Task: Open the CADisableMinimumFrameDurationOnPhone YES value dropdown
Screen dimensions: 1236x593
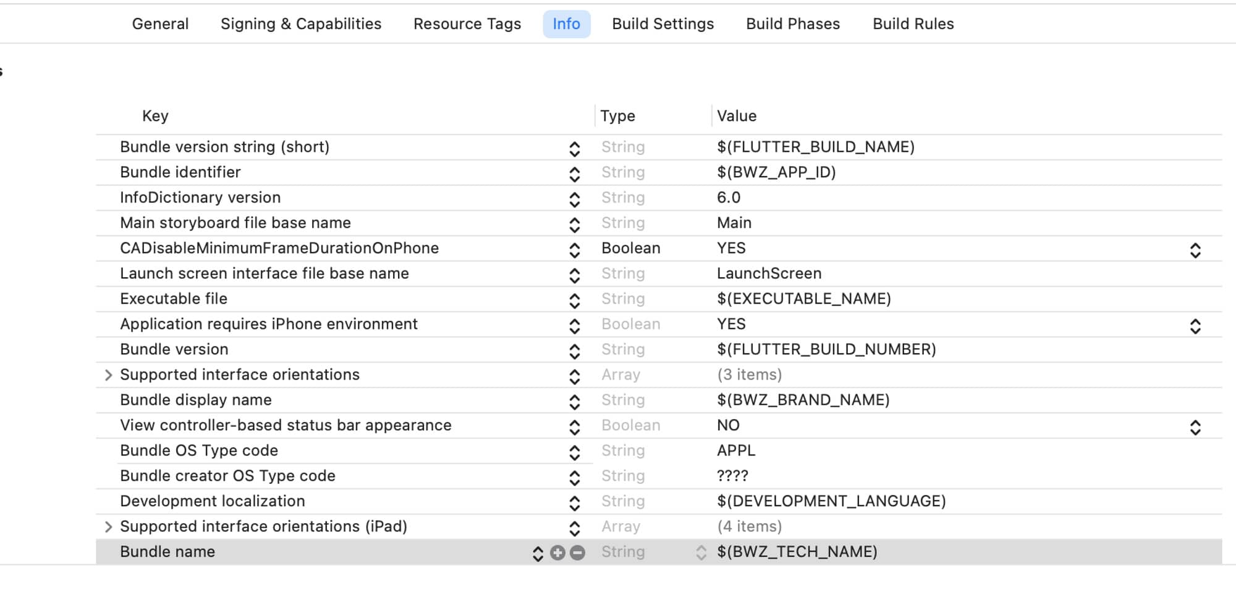Action: (x=1195, y=251)
